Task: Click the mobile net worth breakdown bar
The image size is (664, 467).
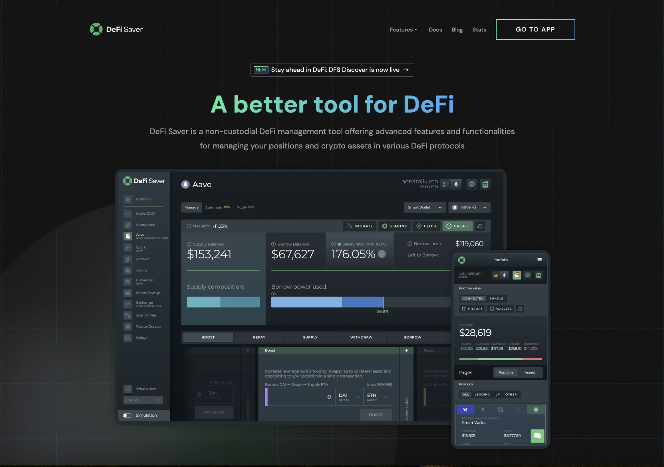Action: 501,359
